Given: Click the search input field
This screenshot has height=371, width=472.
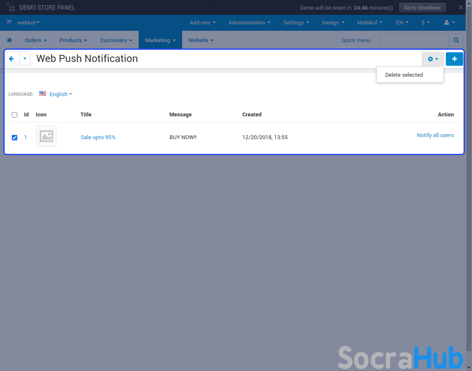Looking at the screenshot, I should tap(414, 40).
